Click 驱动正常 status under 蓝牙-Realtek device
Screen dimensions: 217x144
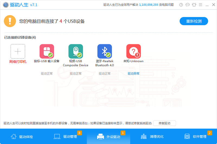pos(105,73)
